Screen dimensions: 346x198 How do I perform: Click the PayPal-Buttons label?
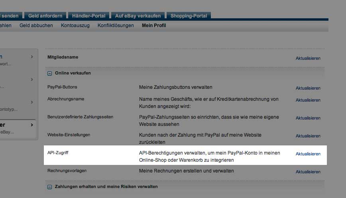click(x=62, y=87)
